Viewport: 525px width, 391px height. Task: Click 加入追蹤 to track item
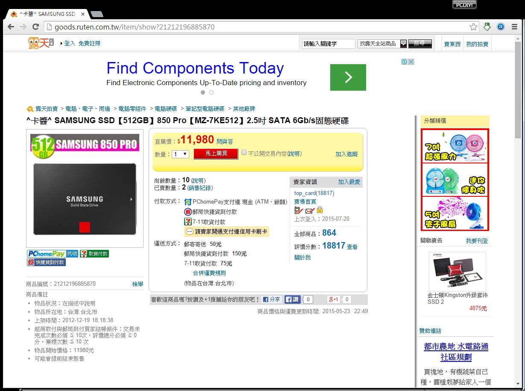point(347,154)
